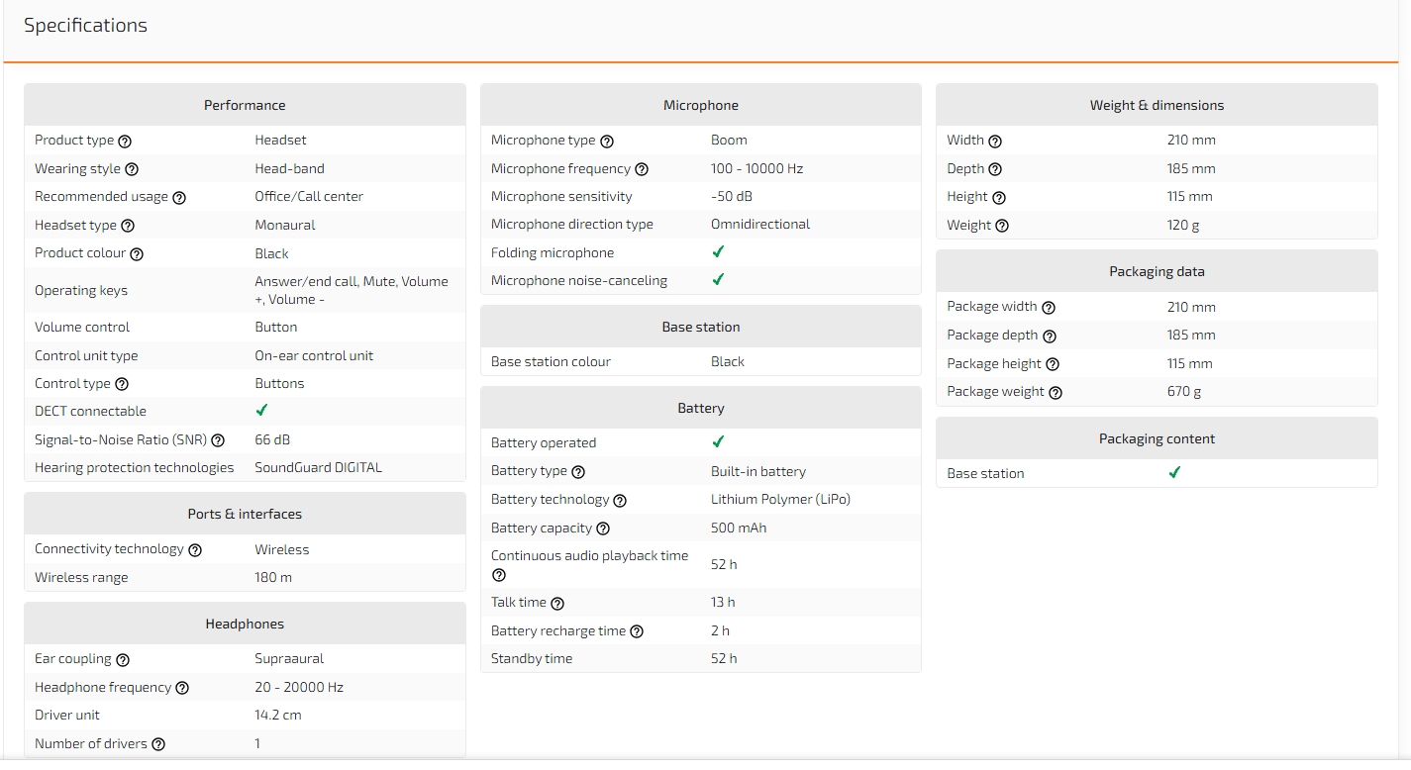
Task: Click the SoundGuard DIGITAL value text
Action: (x=318, y=467)
